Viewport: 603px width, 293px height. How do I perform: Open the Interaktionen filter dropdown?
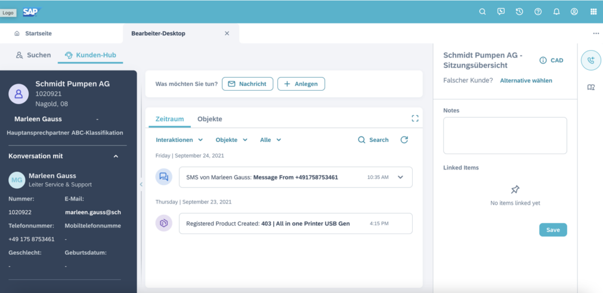point(179,140)
